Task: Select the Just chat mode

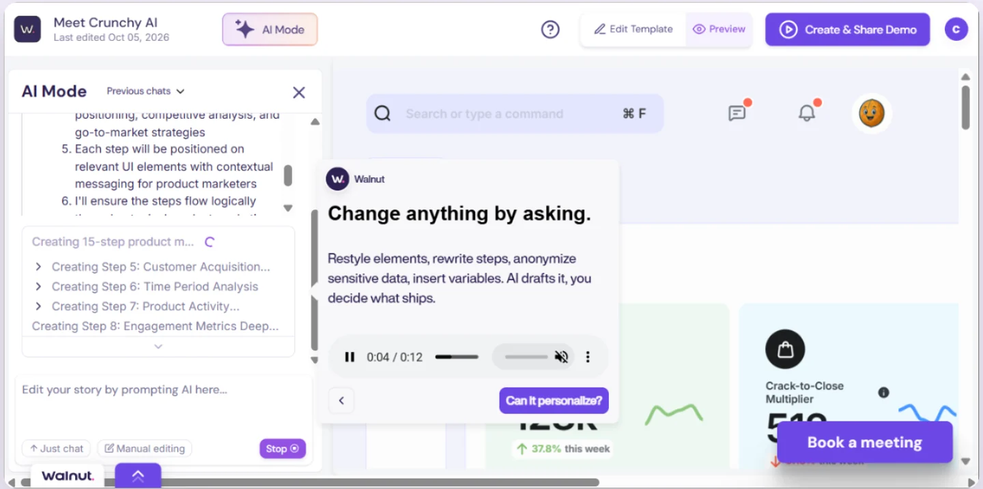Action: [x=56, y=448]
